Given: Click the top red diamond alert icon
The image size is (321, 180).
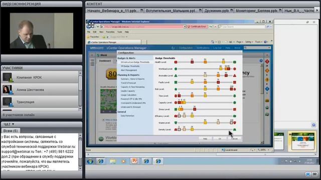Looking at the screenshot, I should click(267, 61).
